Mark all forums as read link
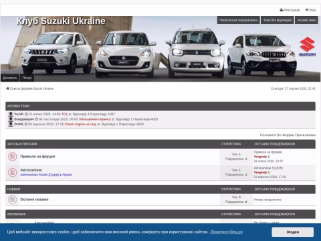321x241 pixels. (288, 135)
